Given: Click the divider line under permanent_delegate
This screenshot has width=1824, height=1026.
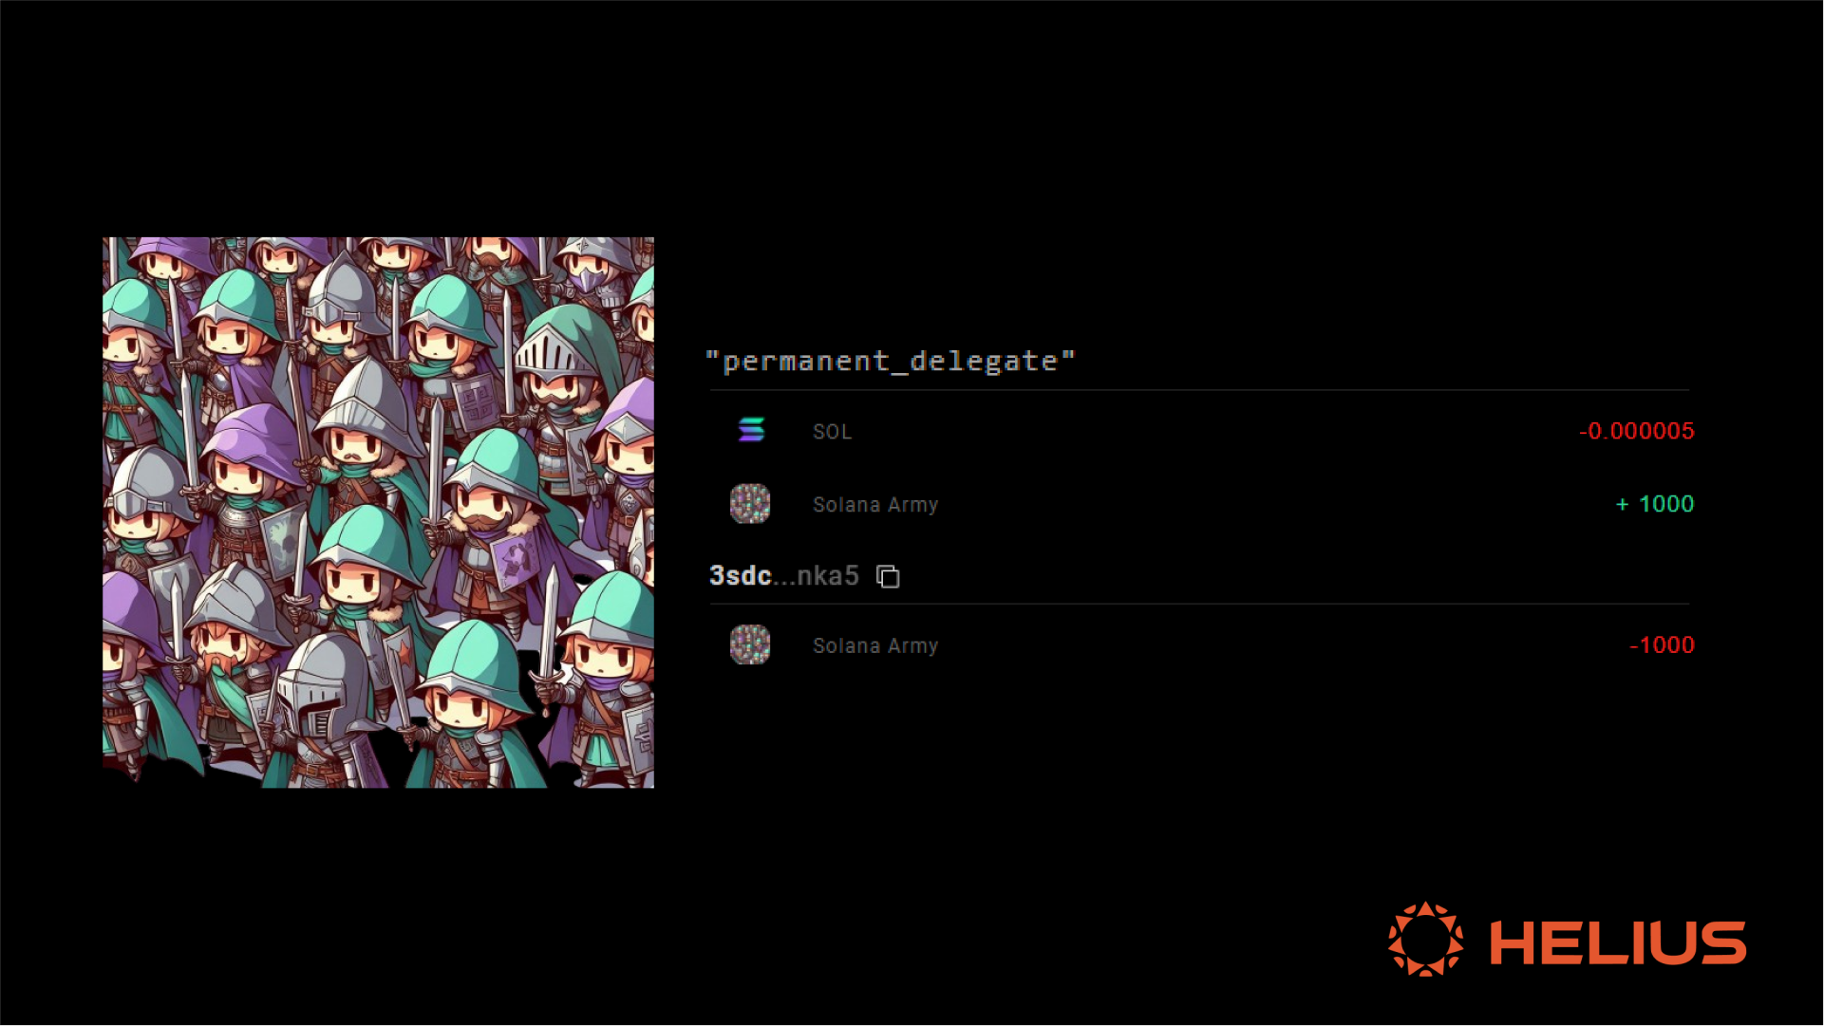Looking at the screenshot, I should [x=1199, y=390].
